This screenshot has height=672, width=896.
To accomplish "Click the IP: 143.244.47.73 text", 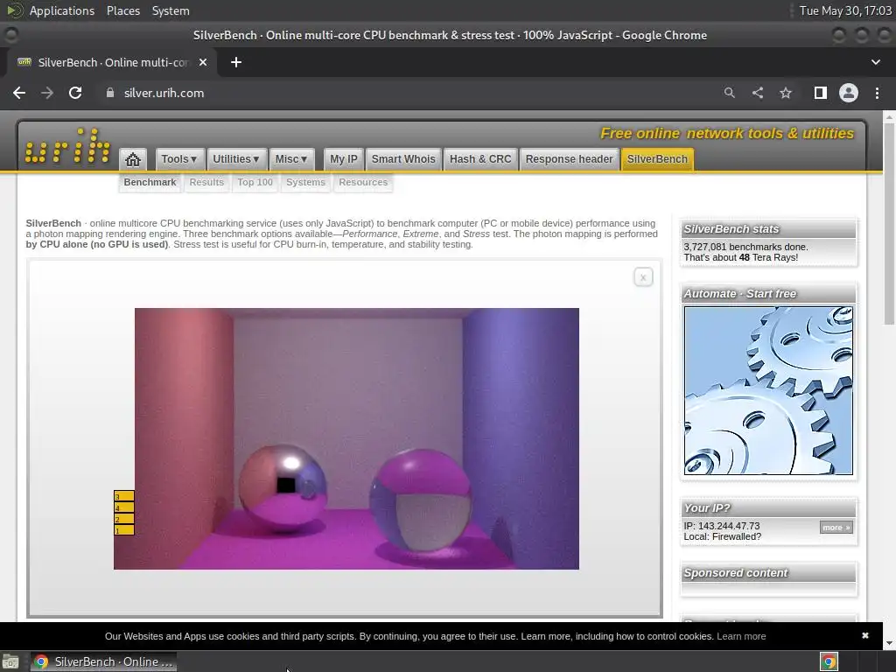I will (x=721, y=526).
